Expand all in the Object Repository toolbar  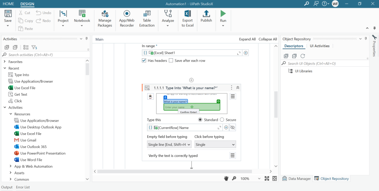[x=286, y=56]
